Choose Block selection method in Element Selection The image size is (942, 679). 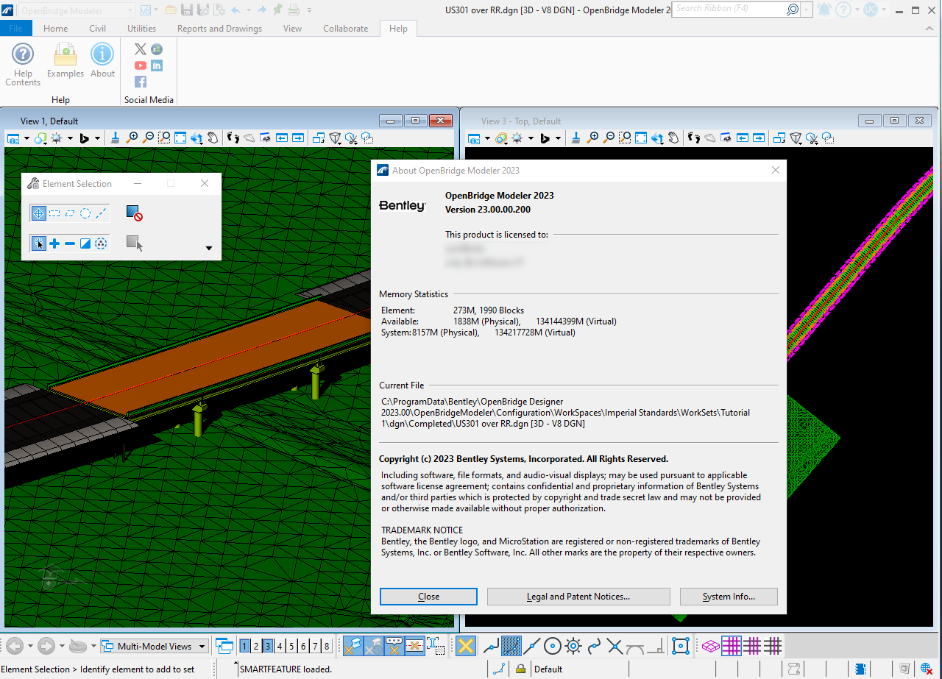click(54, 213)
